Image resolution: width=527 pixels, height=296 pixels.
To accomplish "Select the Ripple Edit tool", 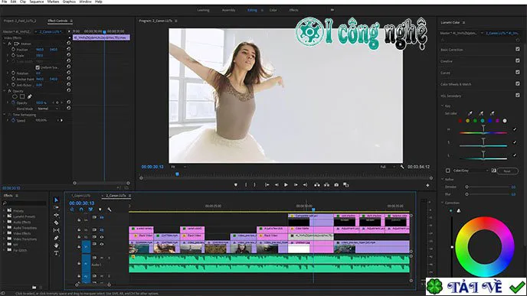I will pos(56,215).
